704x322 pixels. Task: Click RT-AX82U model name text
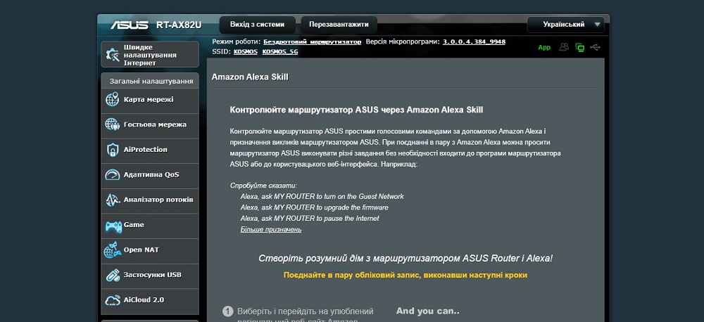[179, 25]
